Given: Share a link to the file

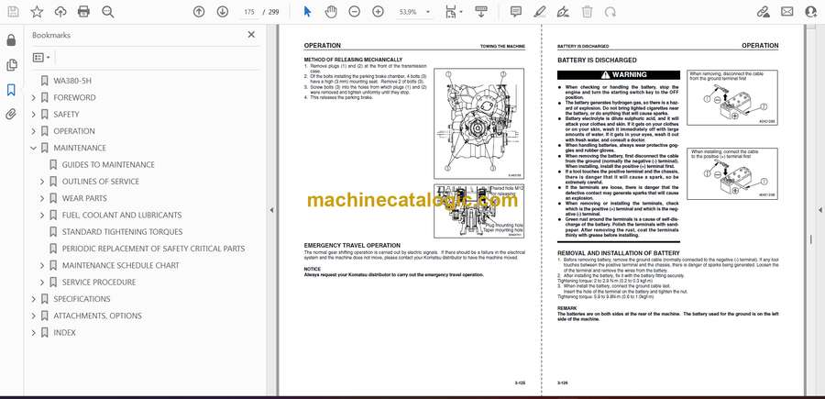Looking at the screenshot, I should (763, 12).
